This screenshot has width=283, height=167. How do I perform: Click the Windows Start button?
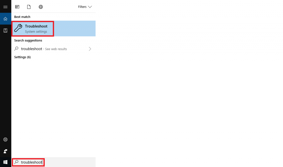coord(6,162)
